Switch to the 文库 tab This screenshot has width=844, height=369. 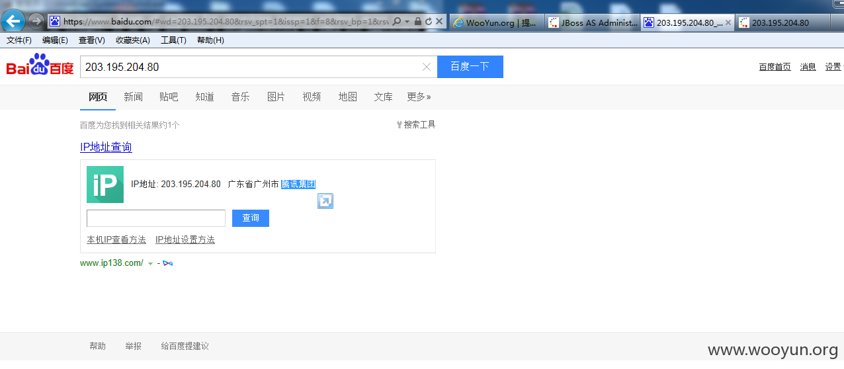pyautogui.click(x=383, y=97)
